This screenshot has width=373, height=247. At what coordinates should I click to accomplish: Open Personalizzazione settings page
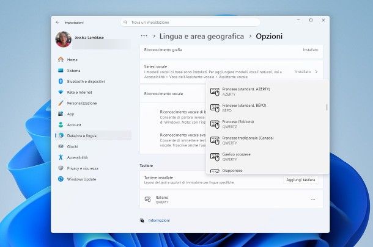click(x=94, y=103)
